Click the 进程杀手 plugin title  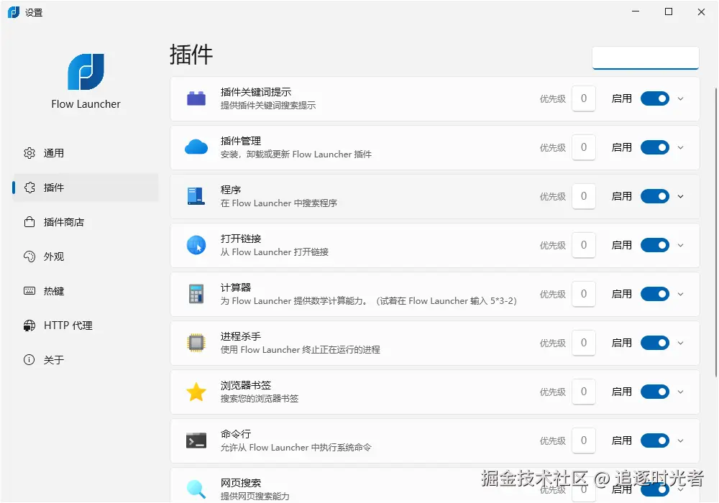[241, 336]
